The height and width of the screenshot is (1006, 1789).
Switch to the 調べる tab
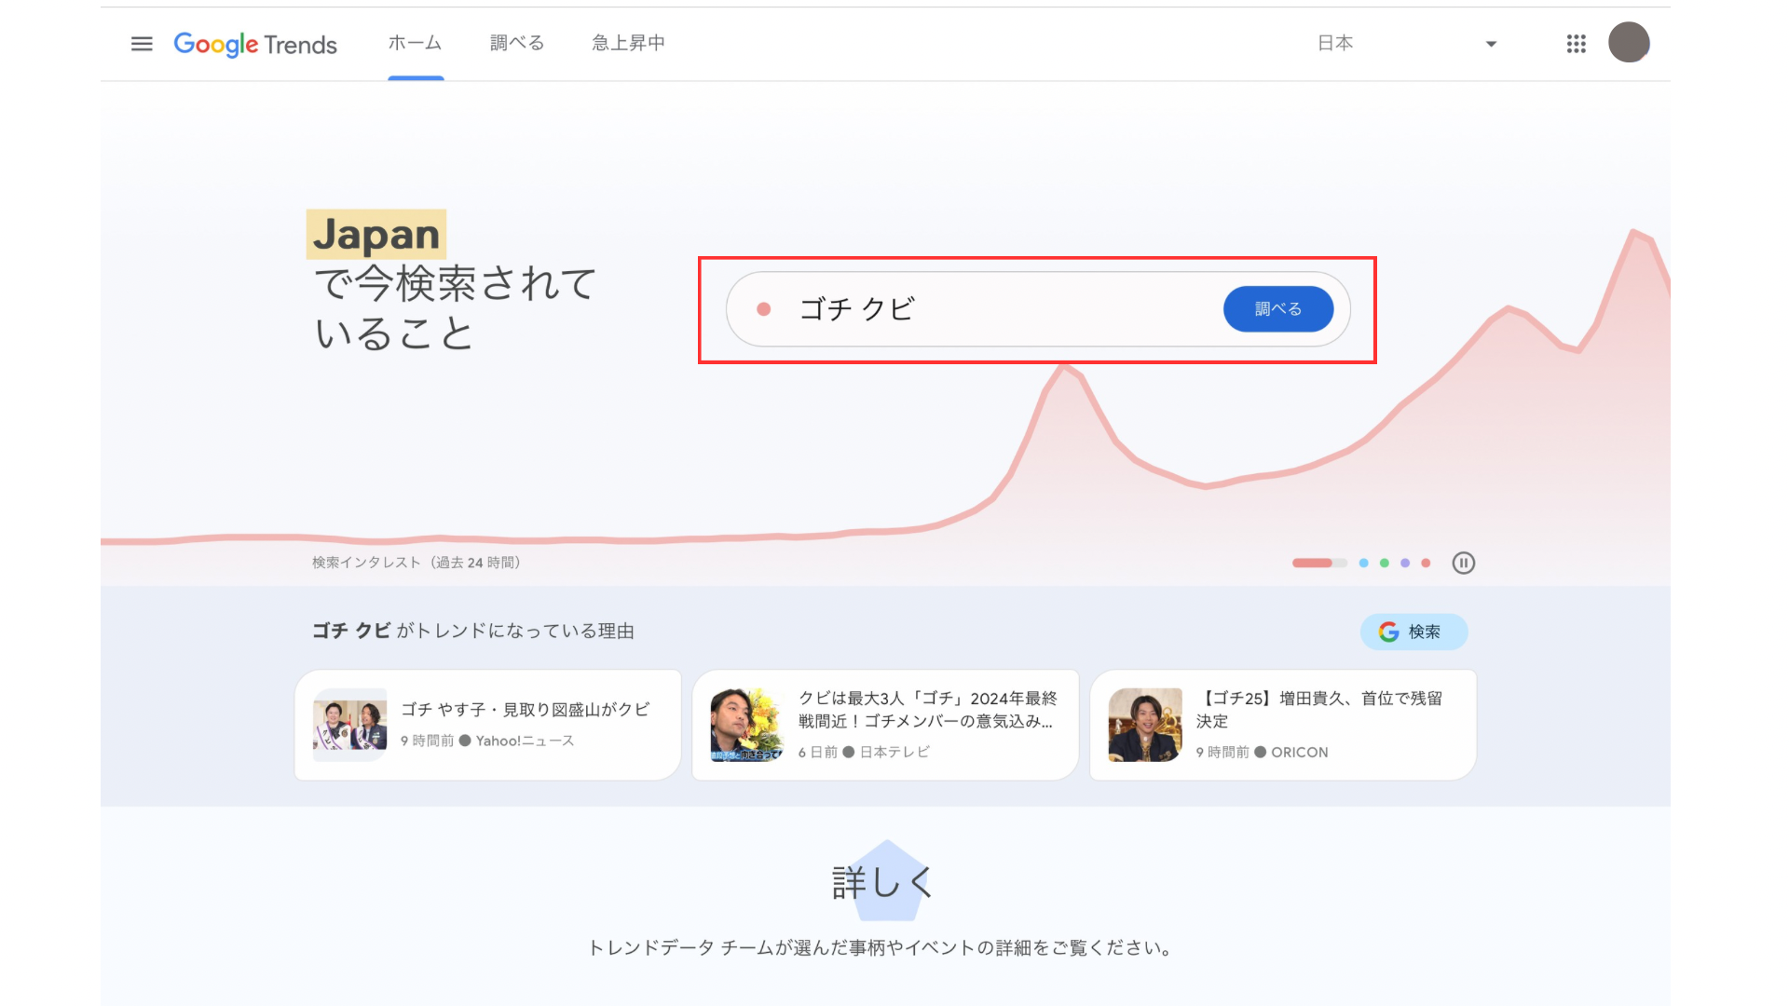[517, 43]
